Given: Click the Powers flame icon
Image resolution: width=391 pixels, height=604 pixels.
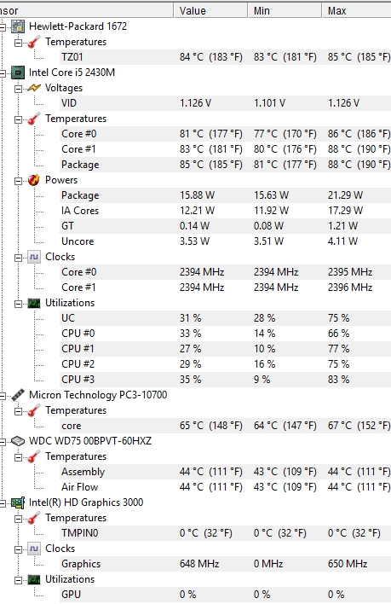Looking at the screenshot, I should 34,180.
